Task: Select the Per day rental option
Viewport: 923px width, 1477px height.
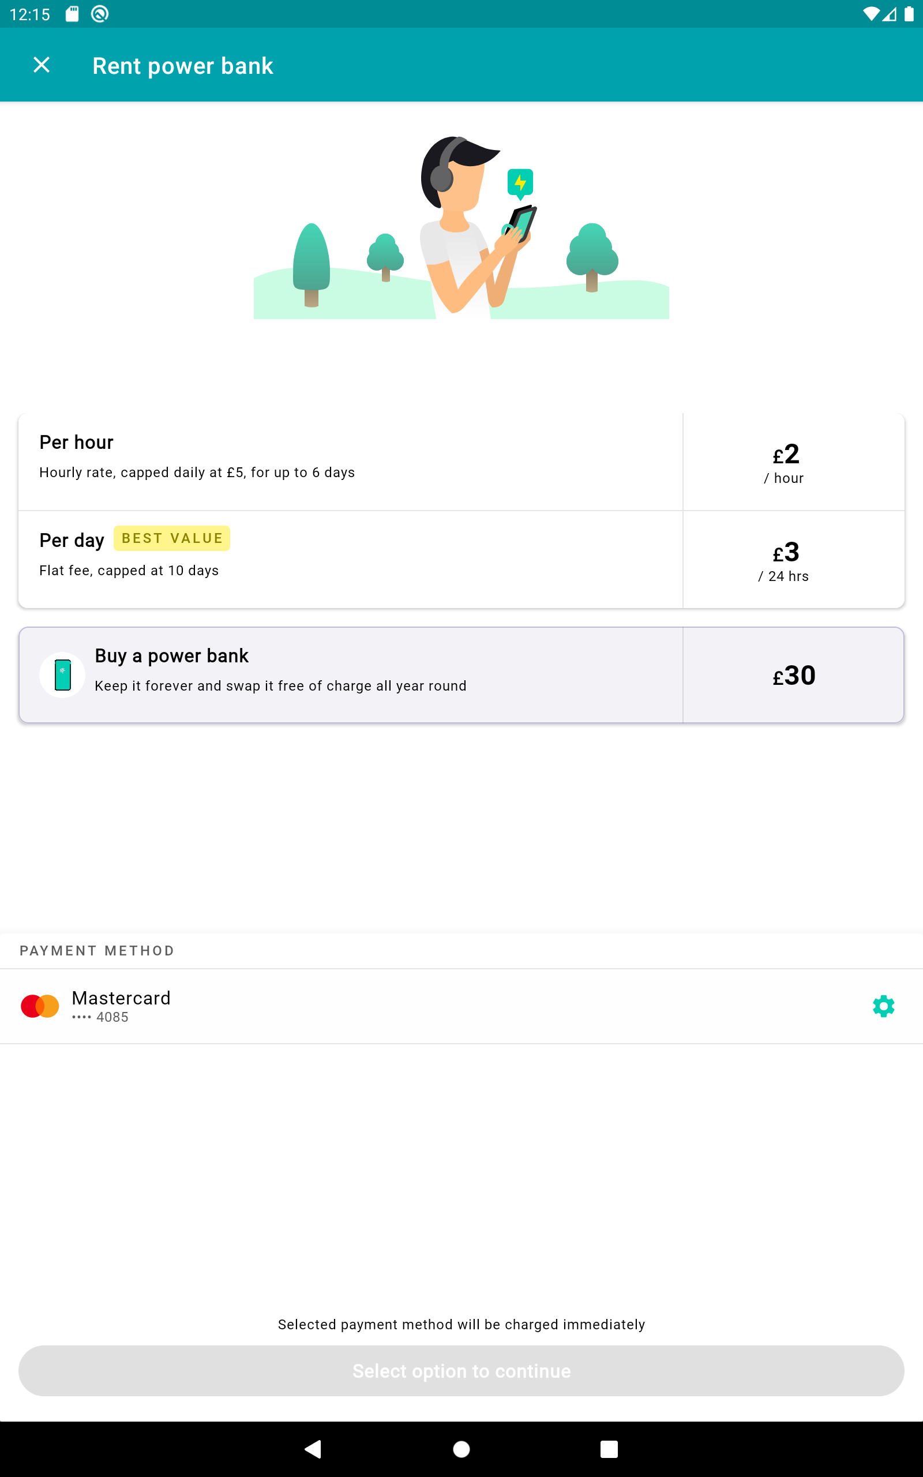Action: tap(350, 559)
